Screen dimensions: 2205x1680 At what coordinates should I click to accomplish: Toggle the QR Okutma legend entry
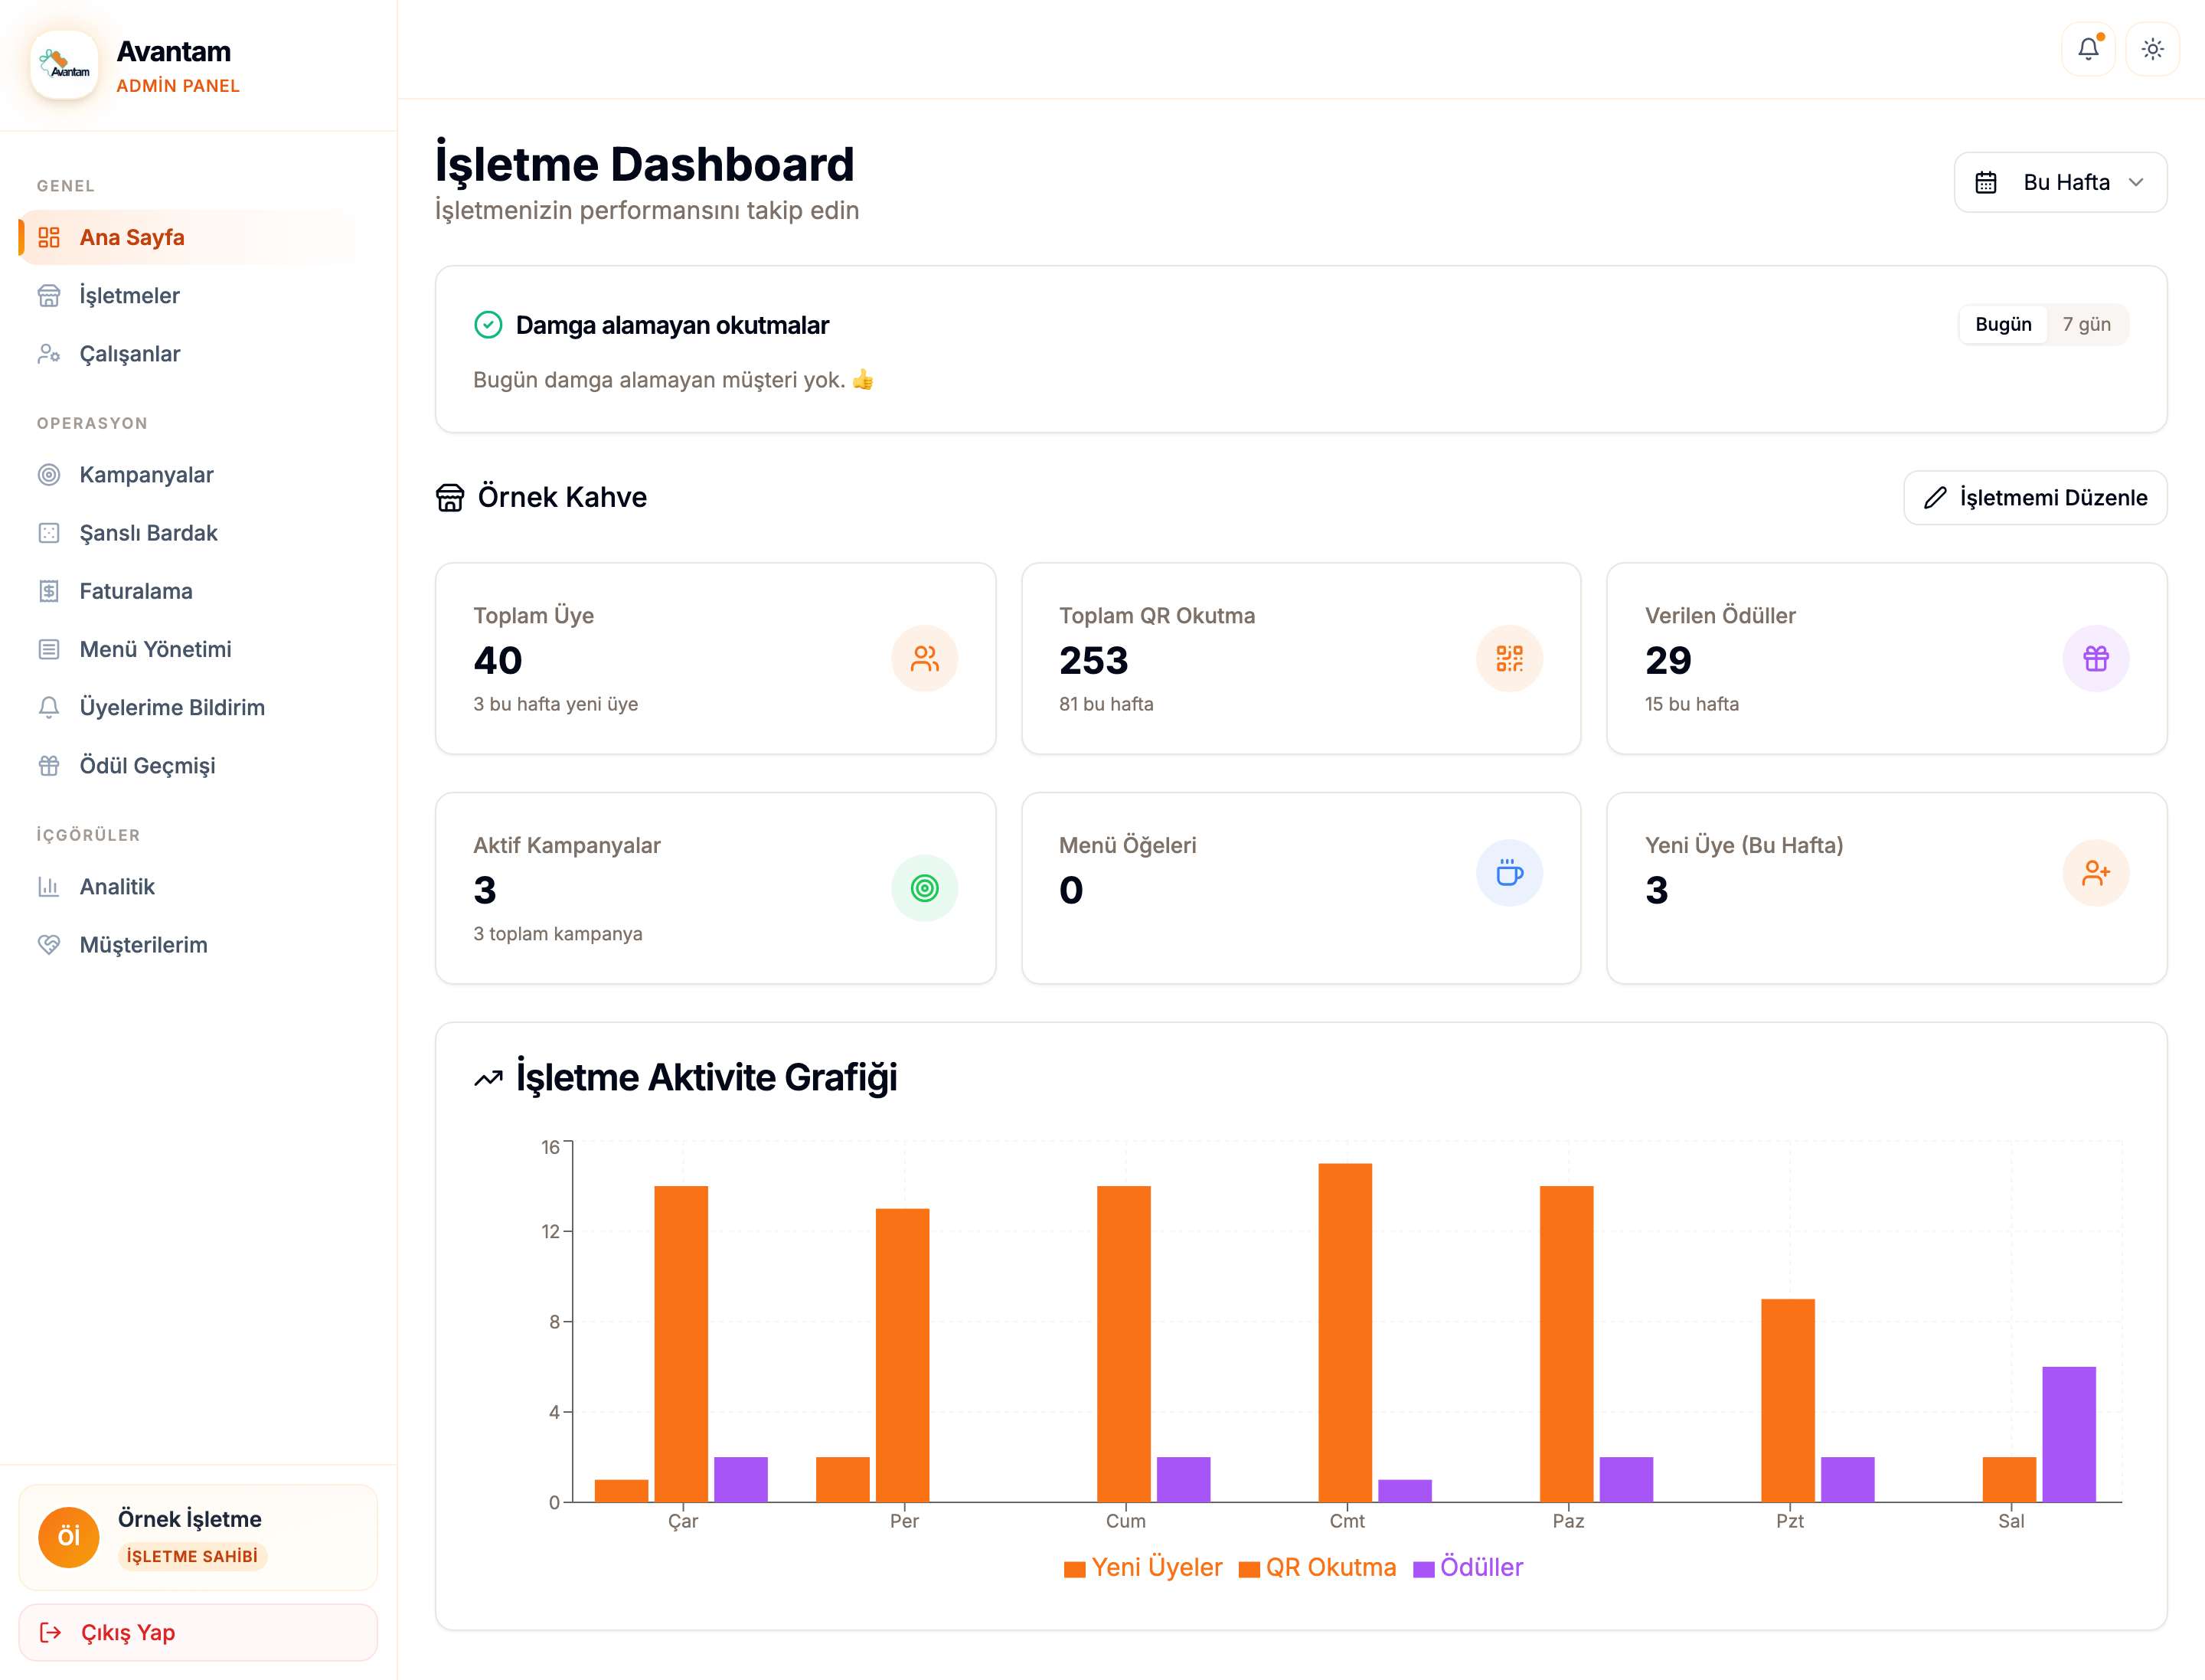click(x=1317, y=1567)
